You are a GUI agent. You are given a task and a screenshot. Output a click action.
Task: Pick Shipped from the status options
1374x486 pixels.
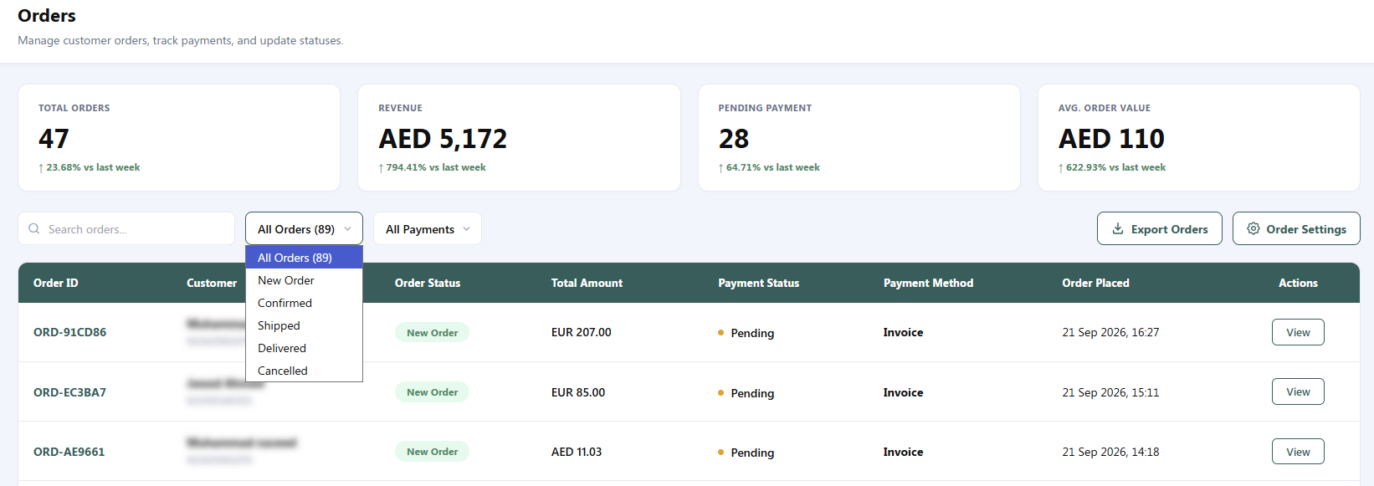pos(304,325)
